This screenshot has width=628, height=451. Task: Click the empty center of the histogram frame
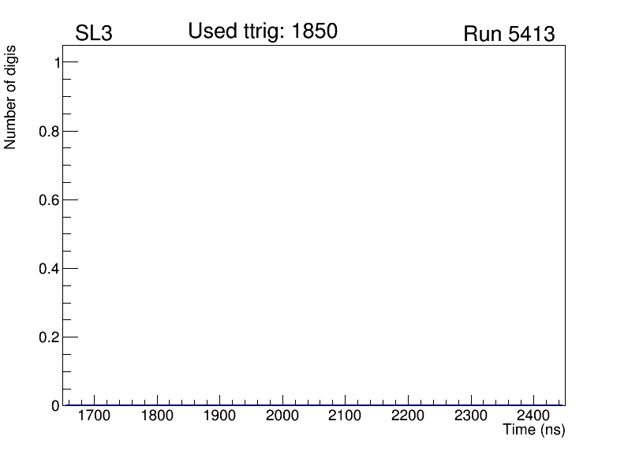314,225
